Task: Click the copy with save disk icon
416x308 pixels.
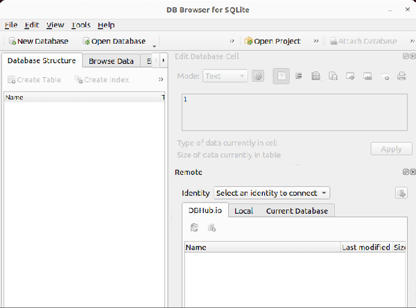Action: pos(333,76)
